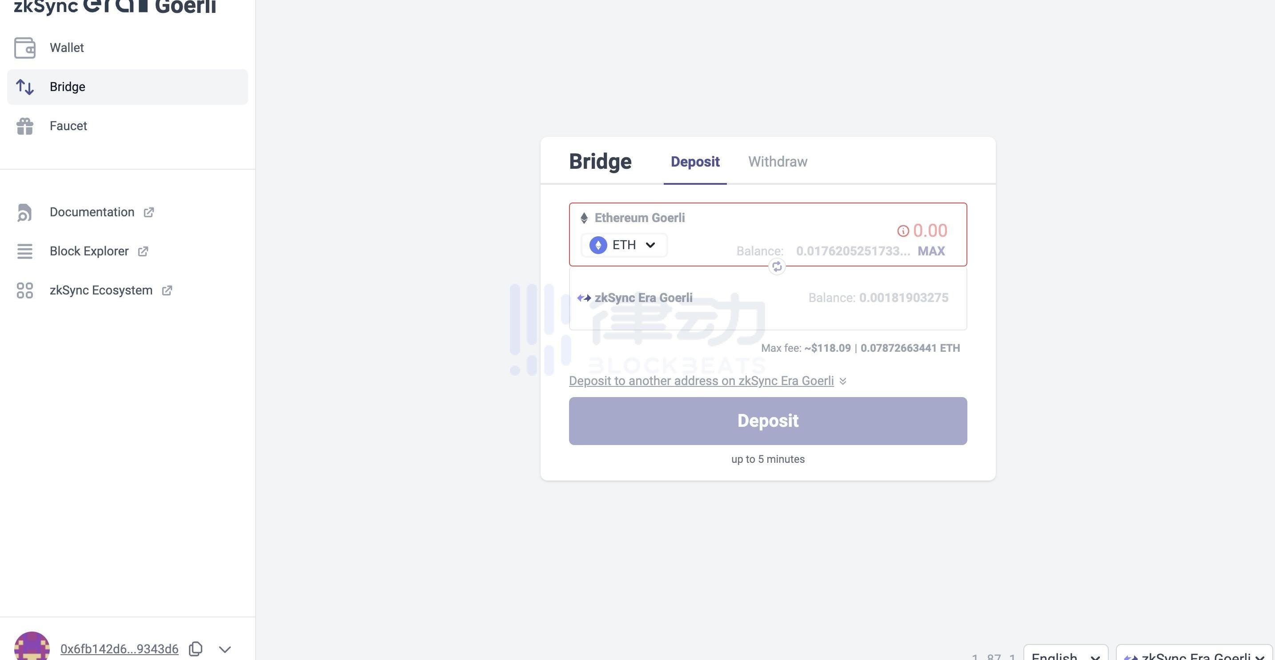Screen dimensions: 1275x660
Task: Click the swap networks refresh icon
Action: tap(777, 267)
